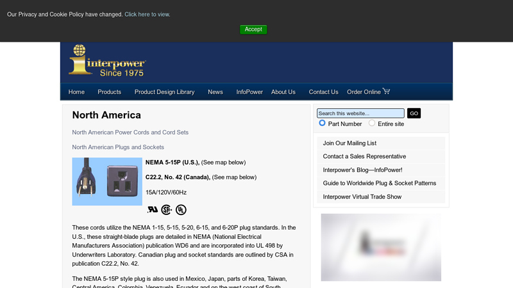Screen dimensions: 513x288
Task: Select the Part Number radio button
Action: [323, 123]
